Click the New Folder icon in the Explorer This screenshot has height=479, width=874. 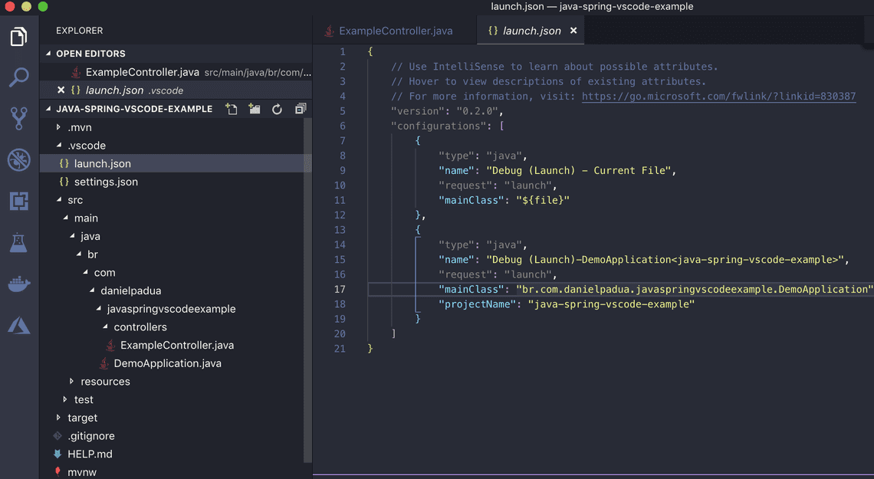tap(254, 109)
